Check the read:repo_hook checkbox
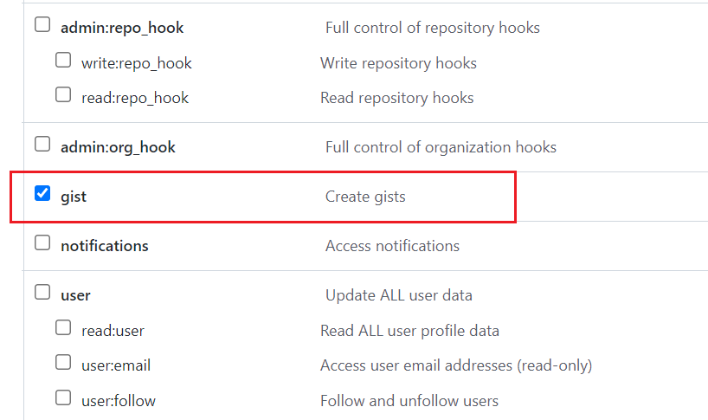The width and height of the screenshot is (708, 420). 63,95
